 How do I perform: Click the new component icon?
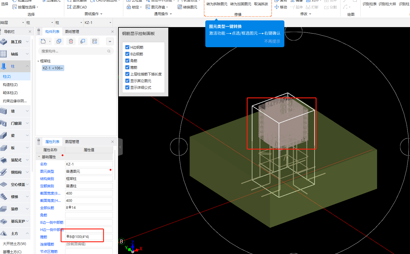pyautogui.click(x=43, y=41)
